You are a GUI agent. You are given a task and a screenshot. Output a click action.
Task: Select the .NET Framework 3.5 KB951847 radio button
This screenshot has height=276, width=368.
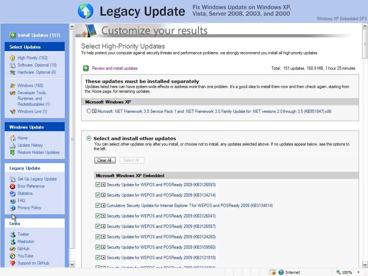coord(89,111)
